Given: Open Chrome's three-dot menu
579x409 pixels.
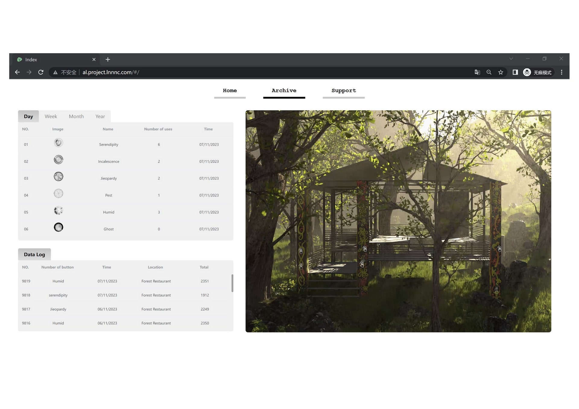Looking at the screenshot, I should 562,72.
